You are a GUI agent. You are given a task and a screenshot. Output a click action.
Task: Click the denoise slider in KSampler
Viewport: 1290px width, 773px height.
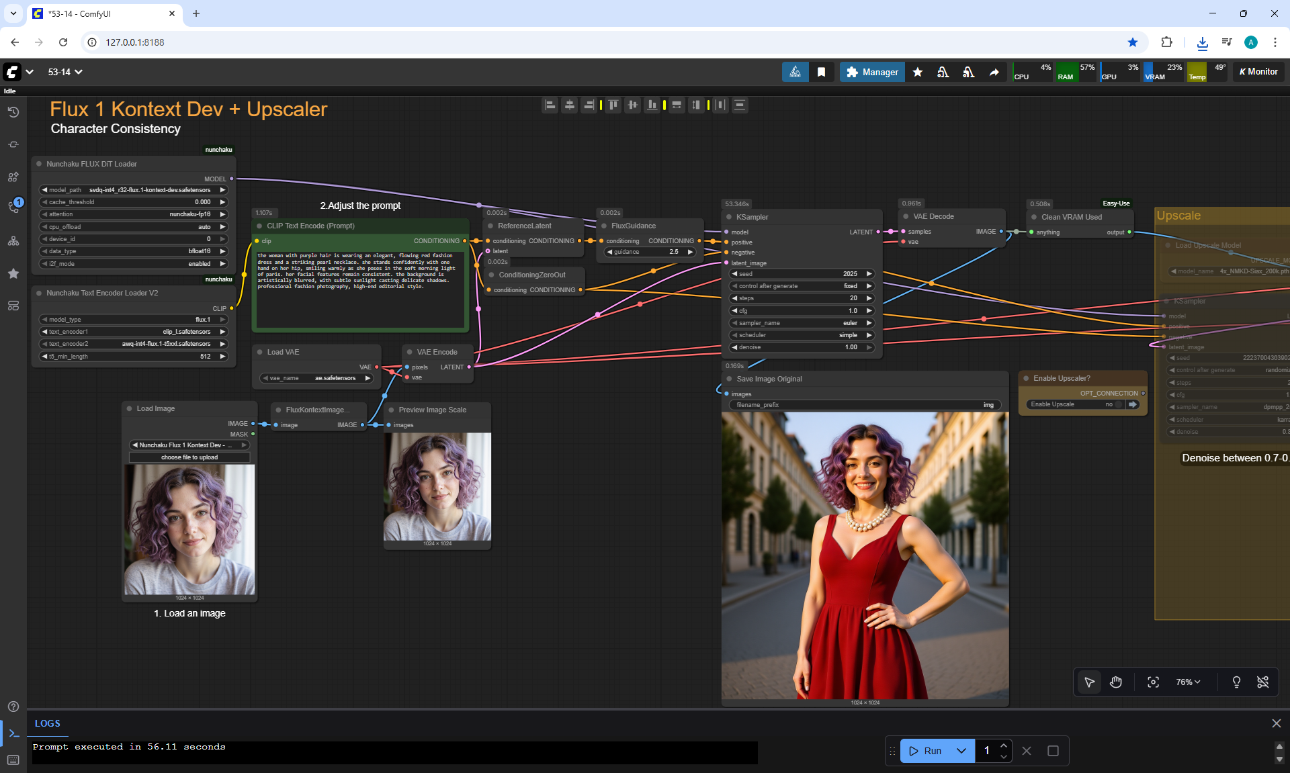(x=801, y=347)
